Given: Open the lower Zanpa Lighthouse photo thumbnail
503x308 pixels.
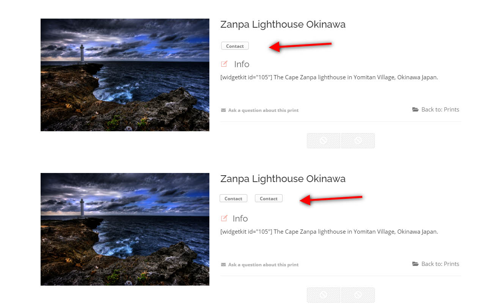Looking at the screenshot, I should pyautogui.click(x=125, y=229).
